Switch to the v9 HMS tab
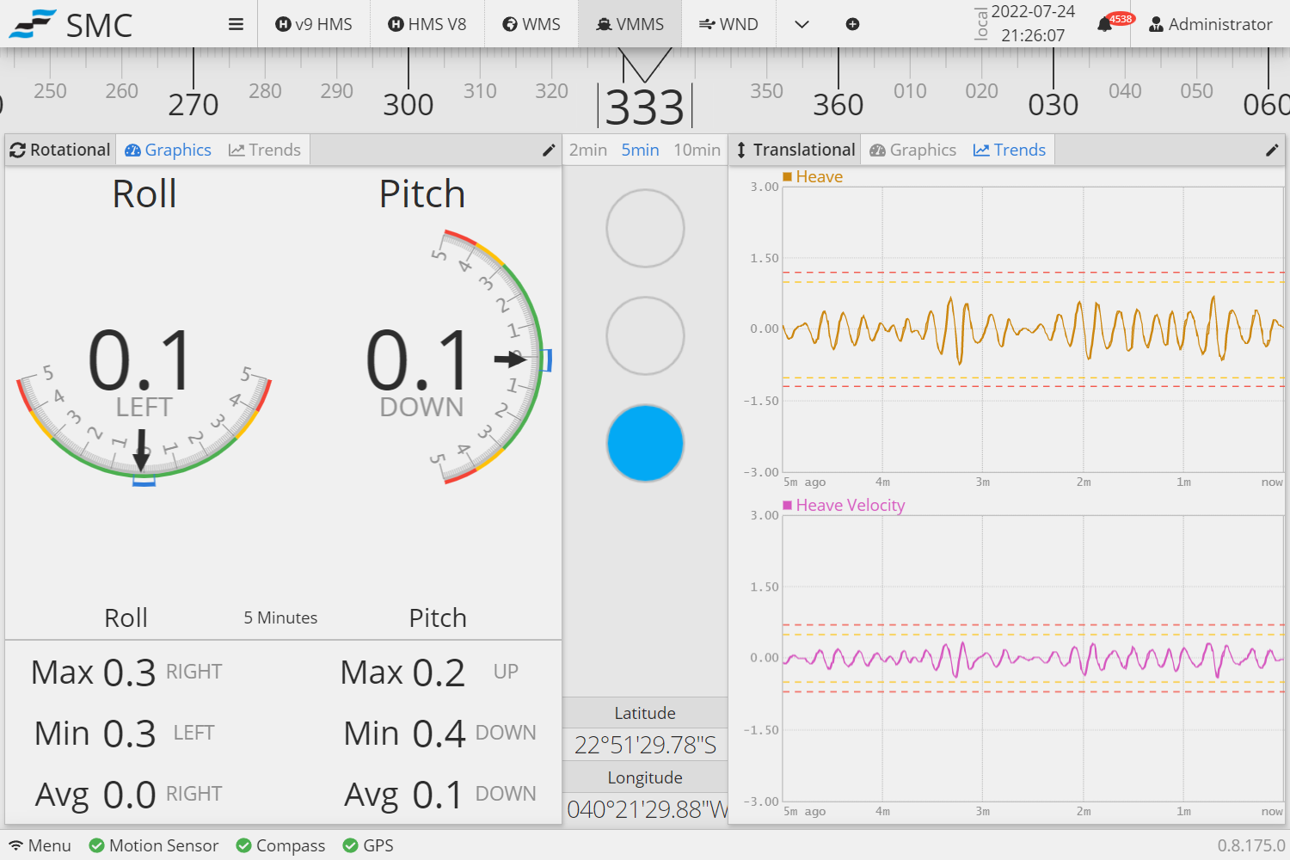Viewport: 1290px width, 860px height. [x=314, y=24]
